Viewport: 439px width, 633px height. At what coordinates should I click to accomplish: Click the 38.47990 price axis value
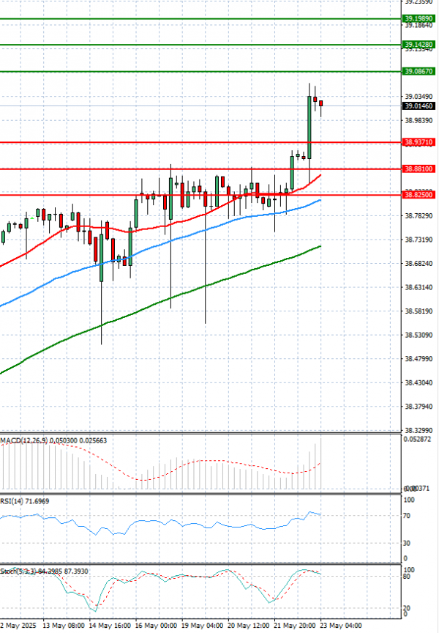(x=419, y=359)
